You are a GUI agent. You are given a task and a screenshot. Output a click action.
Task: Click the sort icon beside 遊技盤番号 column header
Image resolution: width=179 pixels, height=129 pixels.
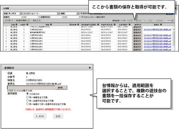pos(98,25)
